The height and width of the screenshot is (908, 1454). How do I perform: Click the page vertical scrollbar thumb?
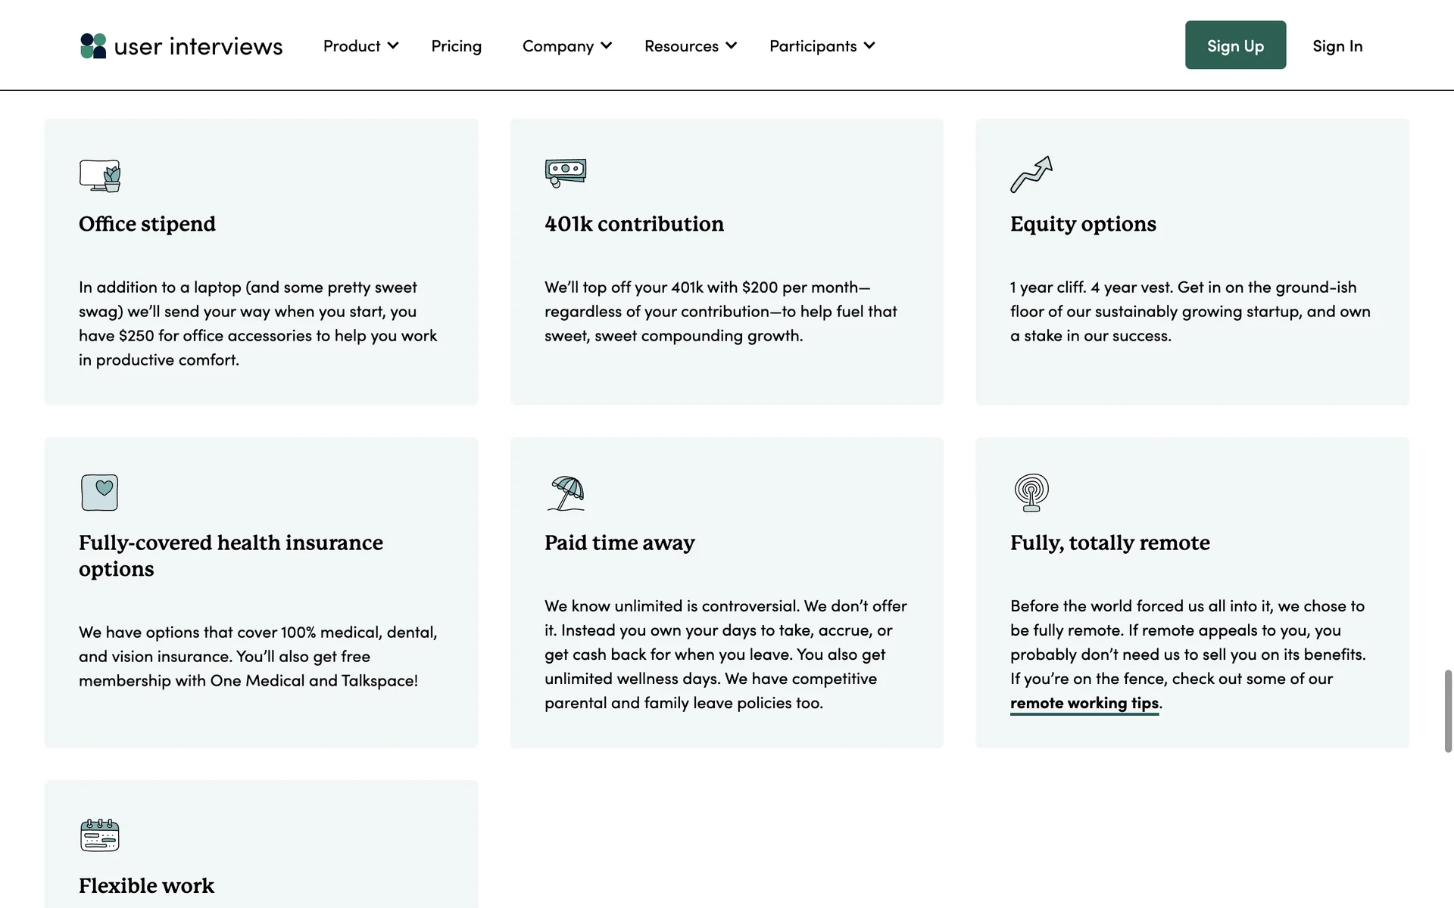coord(1447,711)
